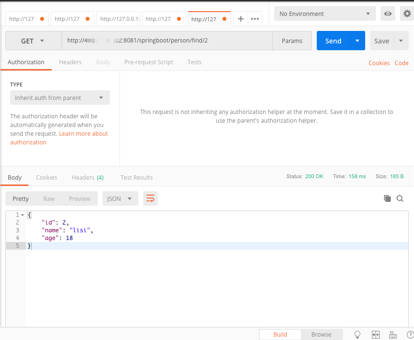The width and height of the screenshot is (414, 340).
Task: Open manage environments gear icon
Action: point(407,14)
